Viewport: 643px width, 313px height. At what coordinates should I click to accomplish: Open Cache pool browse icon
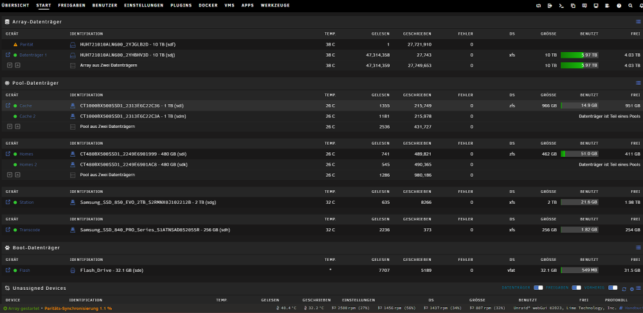point(8,105)
